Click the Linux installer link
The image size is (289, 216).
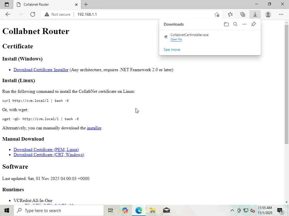click(94, 128)
